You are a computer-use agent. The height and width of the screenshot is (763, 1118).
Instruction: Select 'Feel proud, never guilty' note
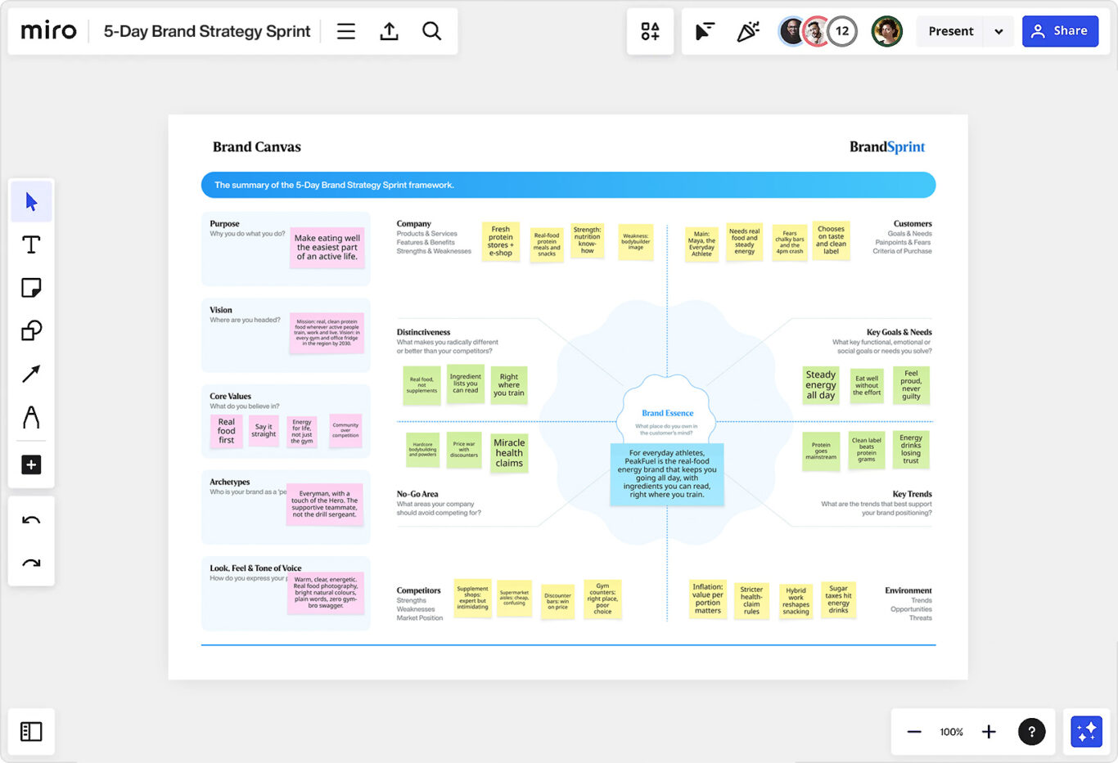[x=911, y=384]
